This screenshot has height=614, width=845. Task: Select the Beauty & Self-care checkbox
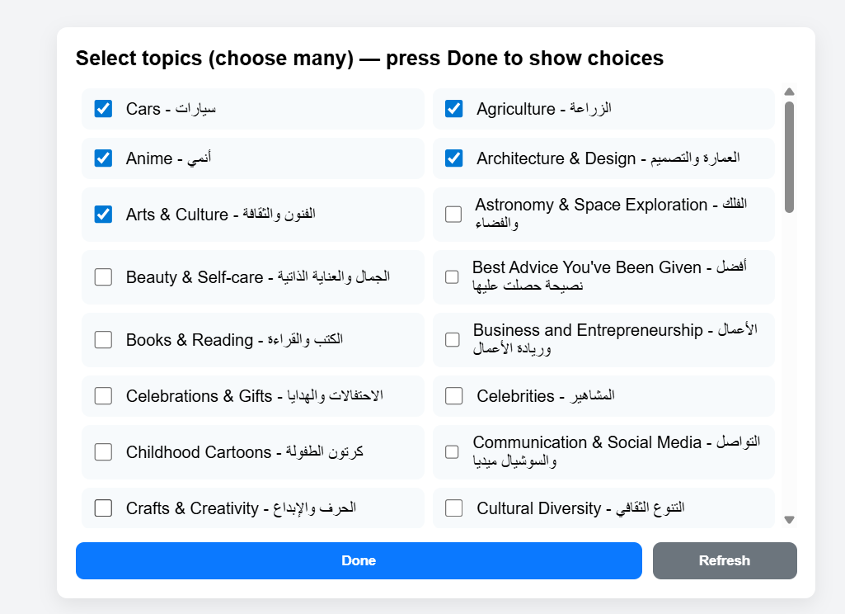click(x=103, y=277)
